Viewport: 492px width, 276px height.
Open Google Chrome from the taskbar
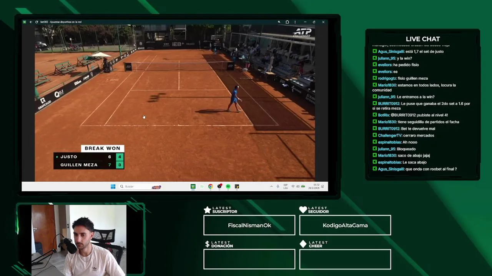211,186
